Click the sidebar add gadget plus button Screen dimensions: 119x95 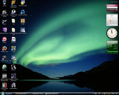(x=112, y=2)
